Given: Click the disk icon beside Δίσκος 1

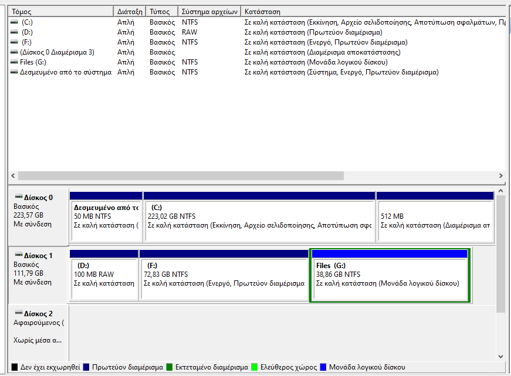Looking at the screenshot, I should pyautogui.click(x=19, y=255).
